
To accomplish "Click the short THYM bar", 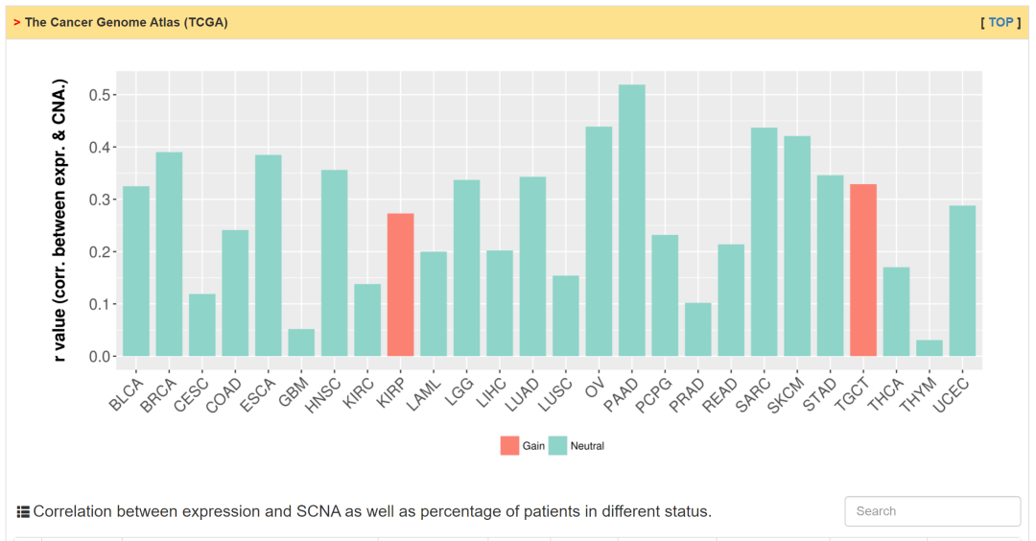I will click(x=929, y=348).
